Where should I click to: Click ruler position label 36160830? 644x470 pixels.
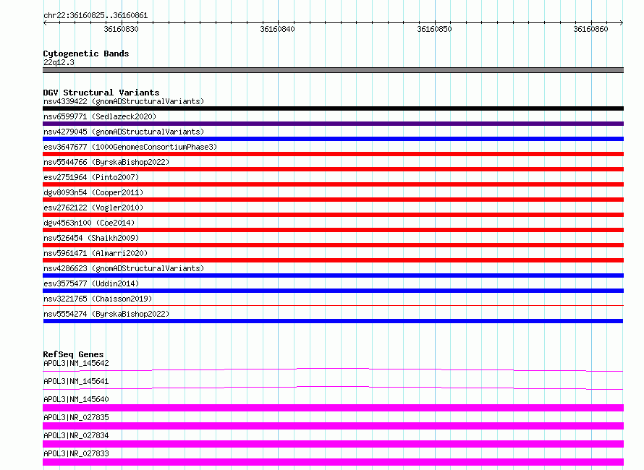pyautogui.click(x=121, y=29)
